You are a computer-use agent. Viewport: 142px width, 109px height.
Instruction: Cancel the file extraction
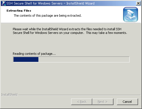coord(127,102)
